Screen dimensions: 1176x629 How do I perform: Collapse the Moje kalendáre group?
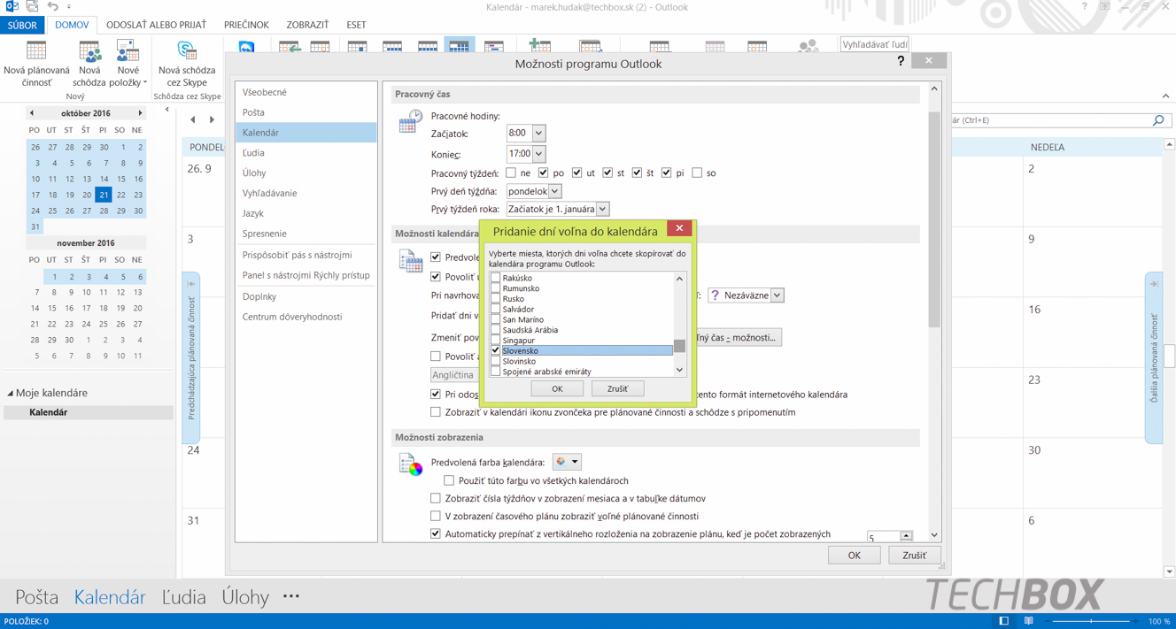coord(11,393)
